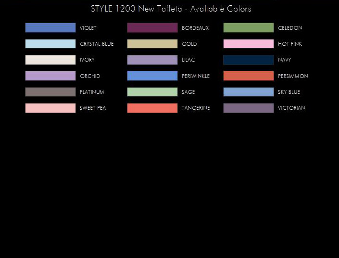The height and width of the screenshot is (258, 339).
Task: Click the LILAC label text
Action: click(x=188, y=60)
